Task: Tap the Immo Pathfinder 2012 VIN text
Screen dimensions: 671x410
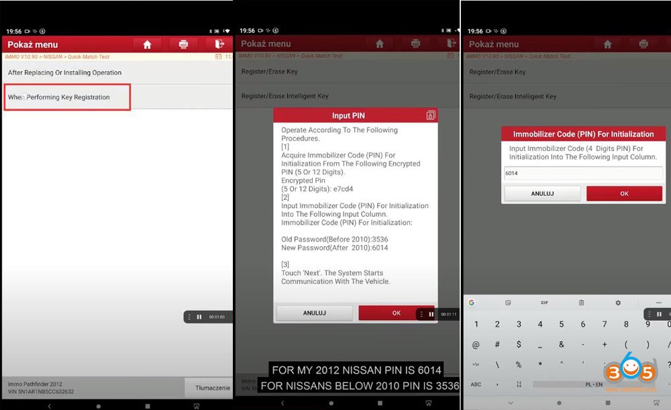Action: [x=41, y=388]
